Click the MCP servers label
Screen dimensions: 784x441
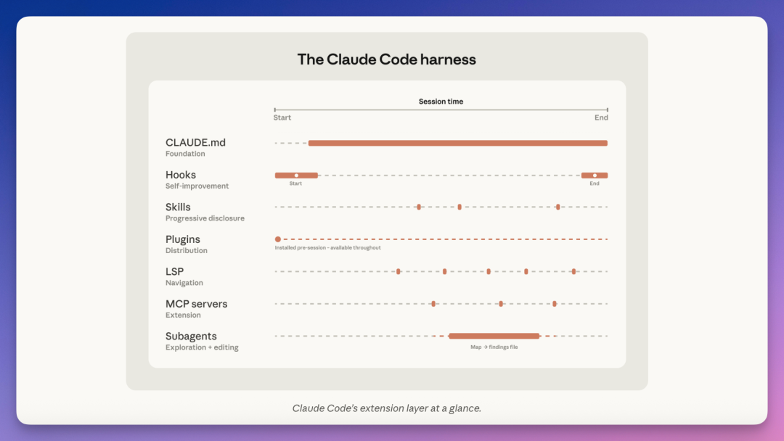tap(197, 304)
